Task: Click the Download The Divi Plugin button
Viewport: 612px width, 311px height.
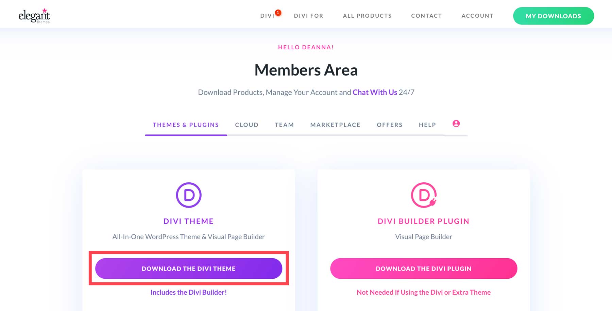Action: (423, 268)
